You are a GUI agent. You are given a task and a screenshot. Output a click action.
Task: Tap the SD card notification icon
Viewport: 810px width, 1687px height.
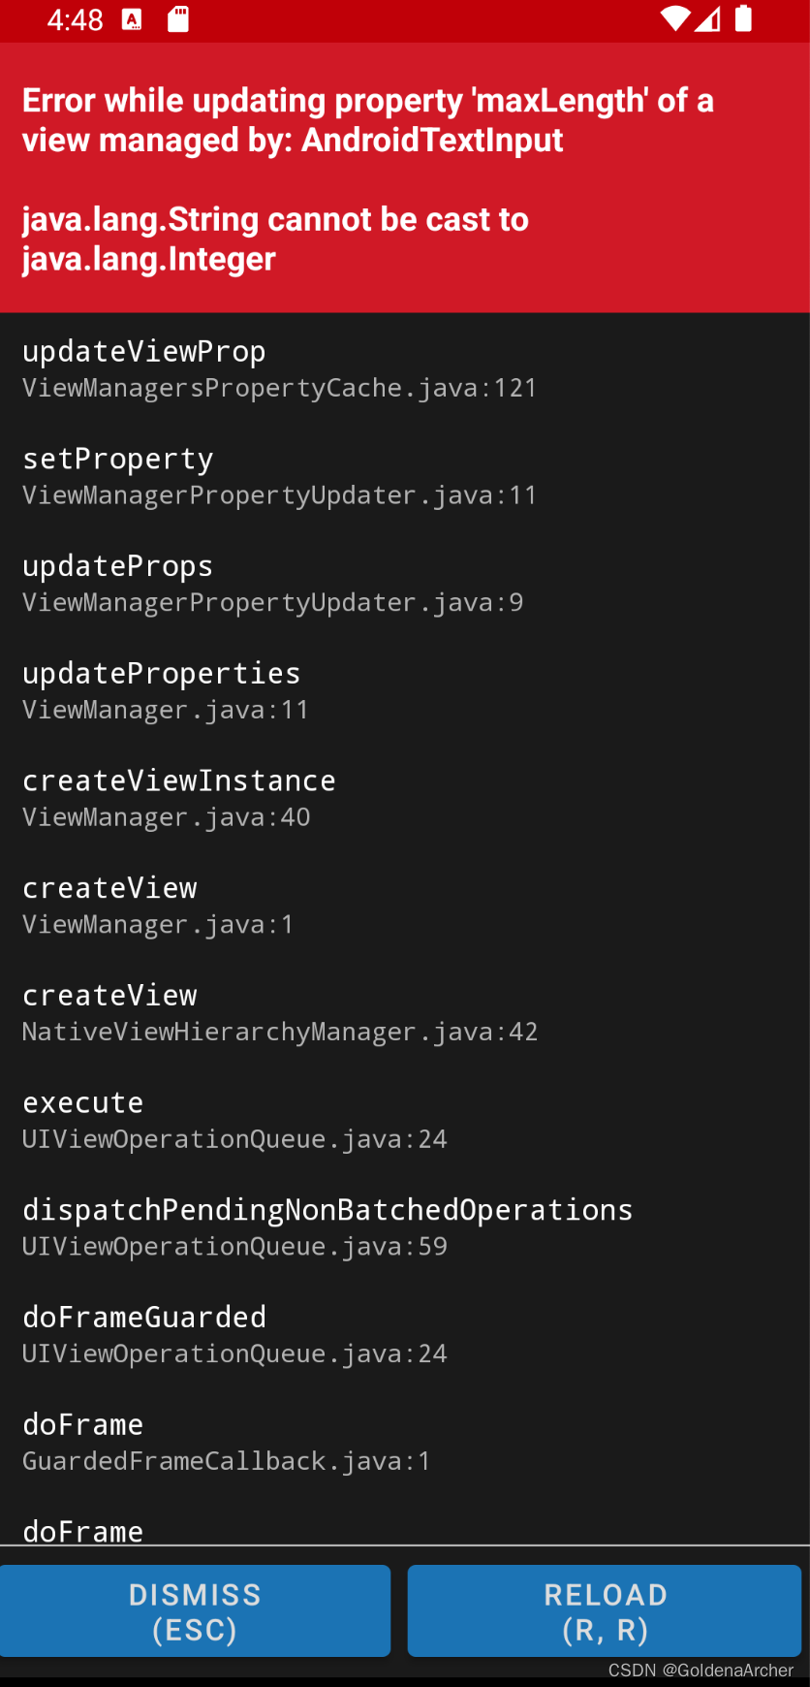pos(178,19)
